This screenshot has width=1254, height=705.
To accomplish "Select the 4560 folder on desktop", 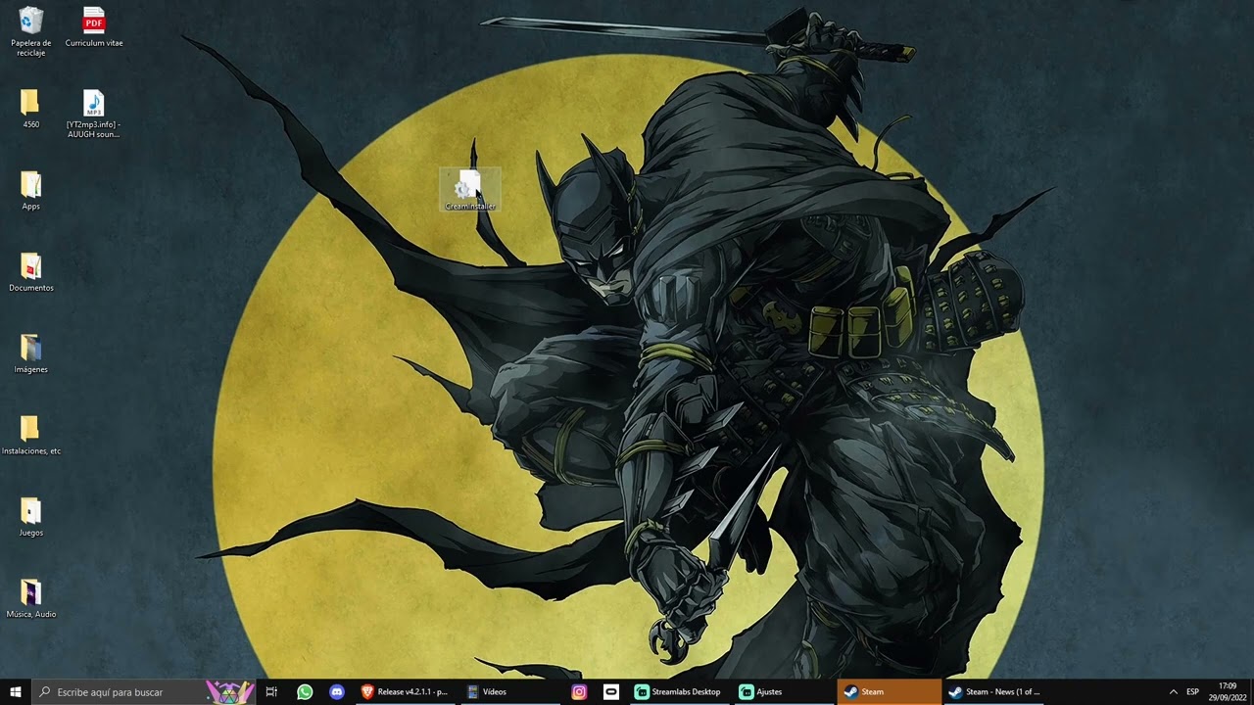I will 30,109.
